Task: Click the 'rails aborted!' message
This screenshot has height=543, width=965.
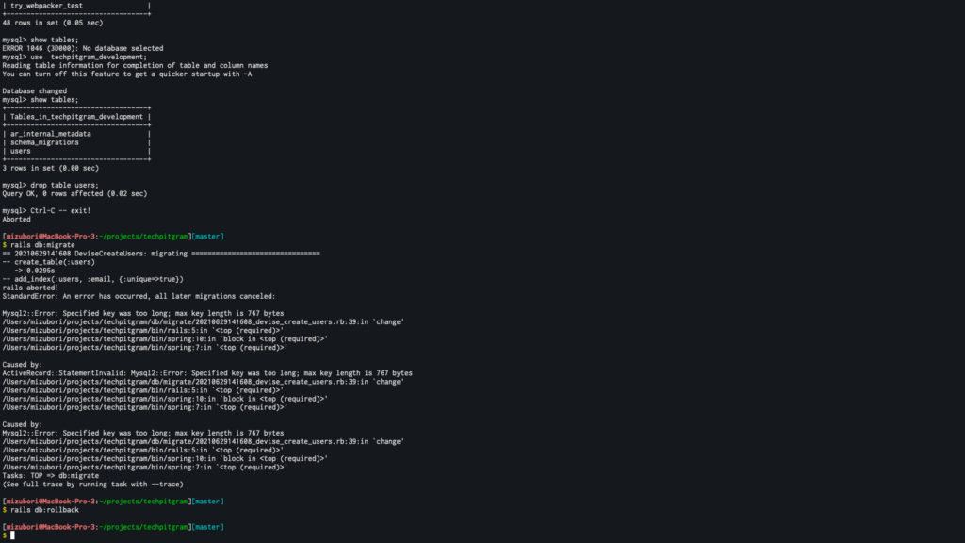Action: pos(30,288)
